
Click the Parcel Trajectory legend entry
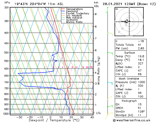(75, 13)
